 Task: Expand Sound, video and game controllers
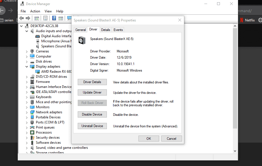(27, 148)
